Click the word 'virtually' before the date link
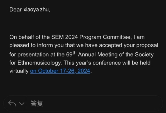This screenshot has width=166, height=113. pos(19,71)
